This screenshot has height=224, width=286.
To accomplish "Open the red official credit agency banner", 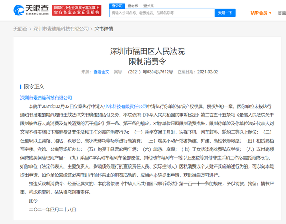I will (x=77, y=10).
